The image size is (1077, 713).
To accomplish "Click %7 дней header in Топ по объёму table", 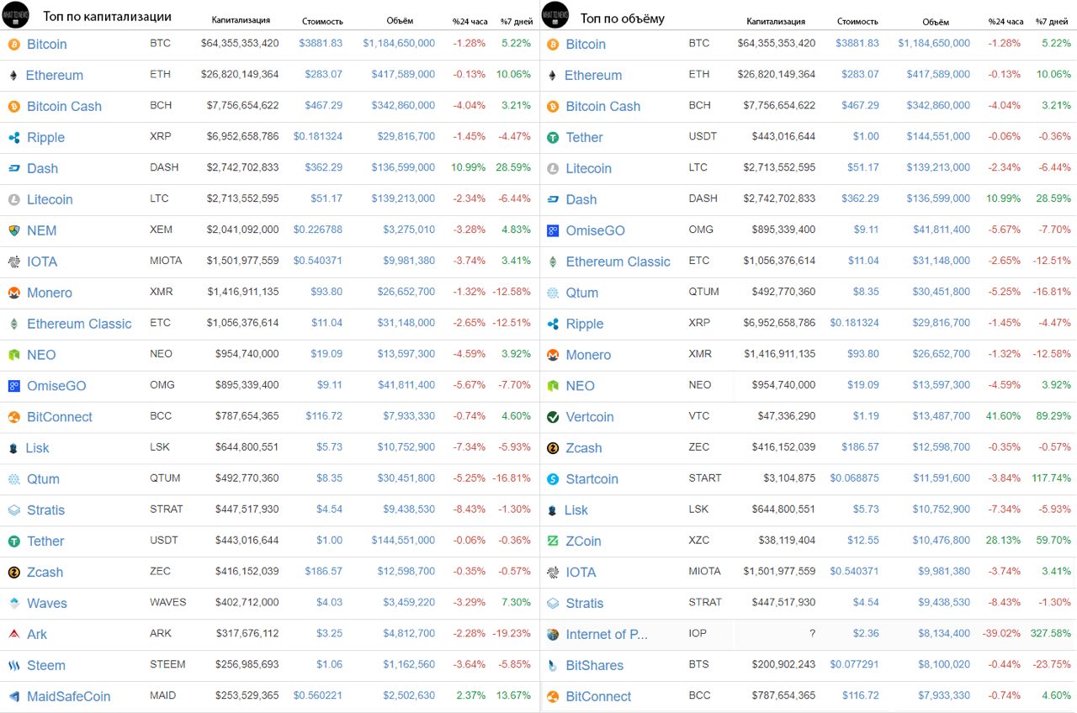I will click(1053, 21).
